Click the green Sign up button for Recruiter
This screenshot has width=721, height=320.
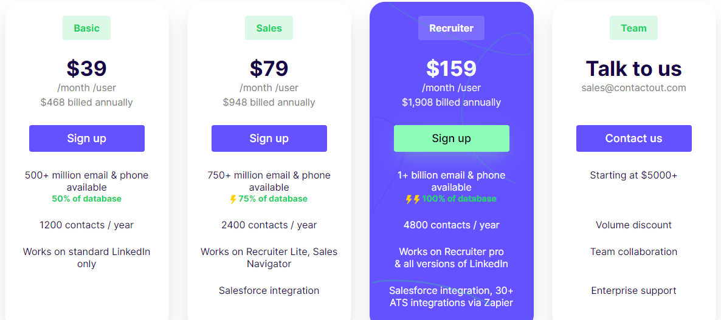(x=452, y=138)
